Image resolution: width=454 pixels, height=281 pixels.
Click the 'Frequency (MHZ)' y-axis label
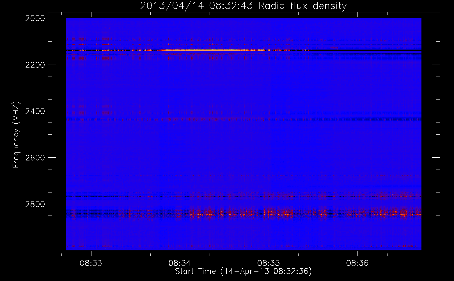16,135
